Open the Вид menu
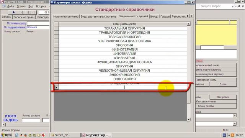 point(31,7)
